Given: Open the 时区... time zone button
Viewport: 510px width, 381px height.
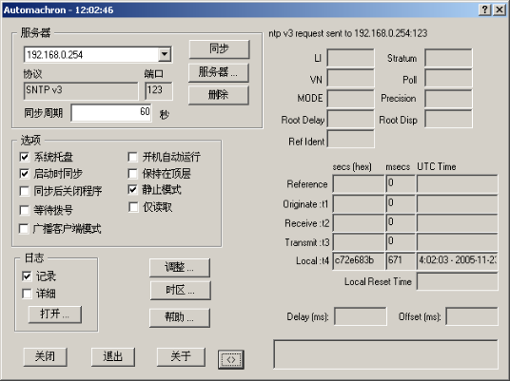Looking at the screenshot, I should 180,290.
